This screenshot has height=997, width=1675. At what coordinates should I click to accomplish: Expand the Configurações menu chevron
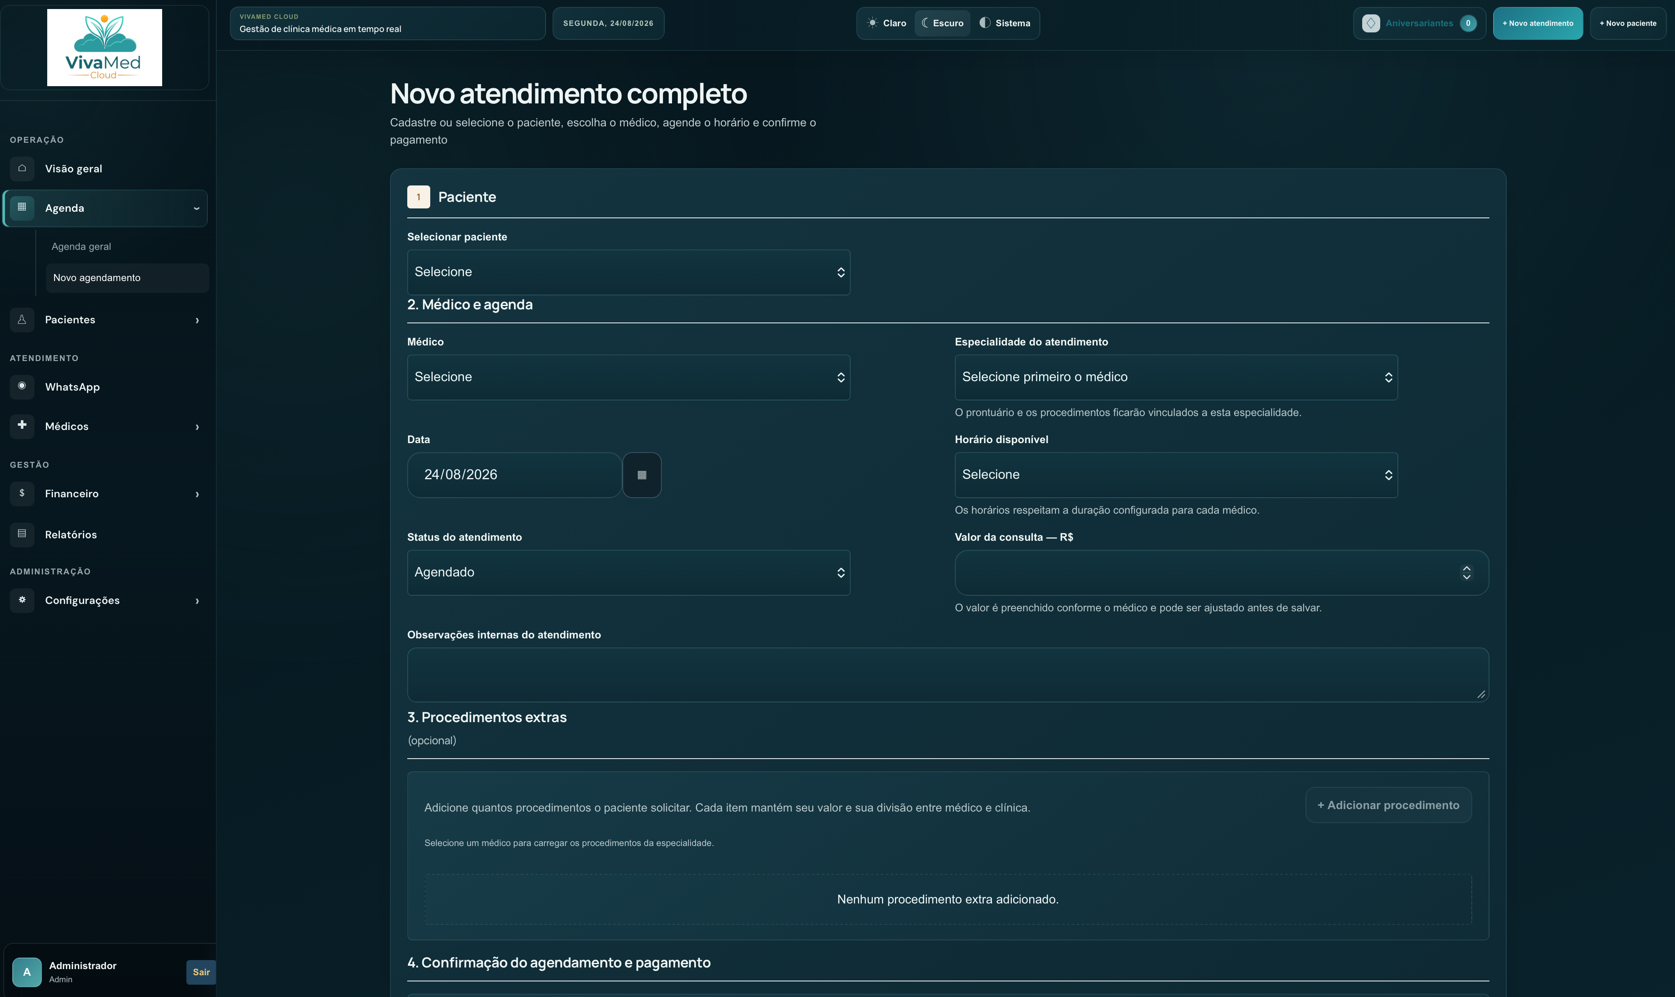[197, 601]
